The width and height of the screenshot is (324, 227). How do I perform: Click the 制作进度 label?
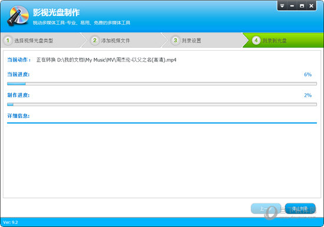[x=18, y=96]
